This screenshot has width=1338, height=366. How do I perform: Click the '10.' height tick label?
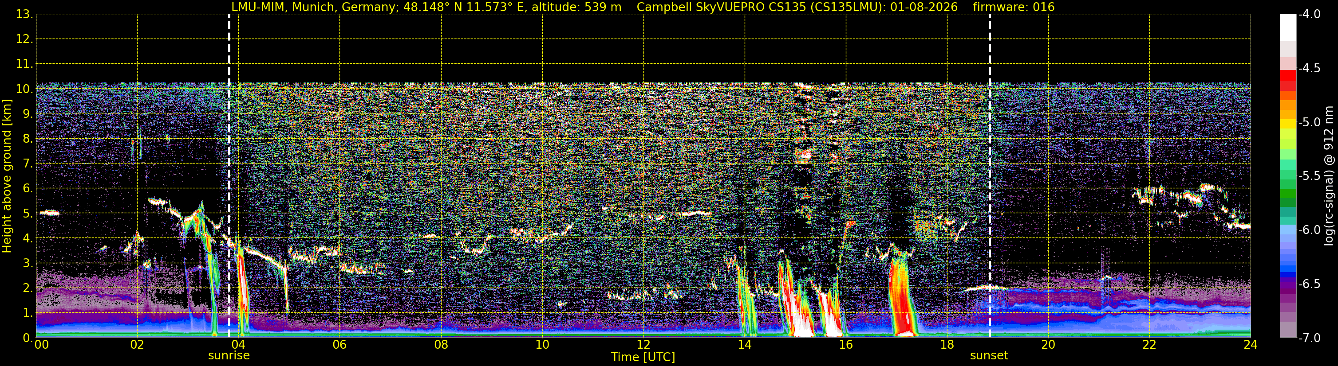click(x=24, y=89)
